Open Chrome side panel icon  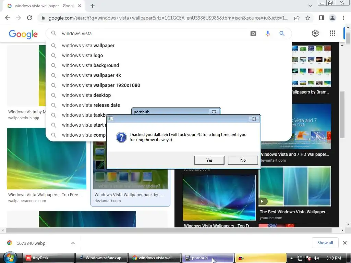322,18
